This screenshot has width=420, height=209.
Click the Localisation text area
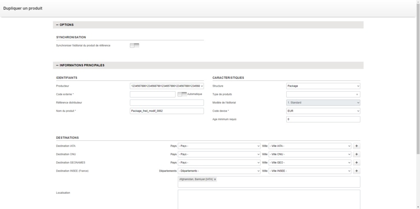click(x=269, y=199)
